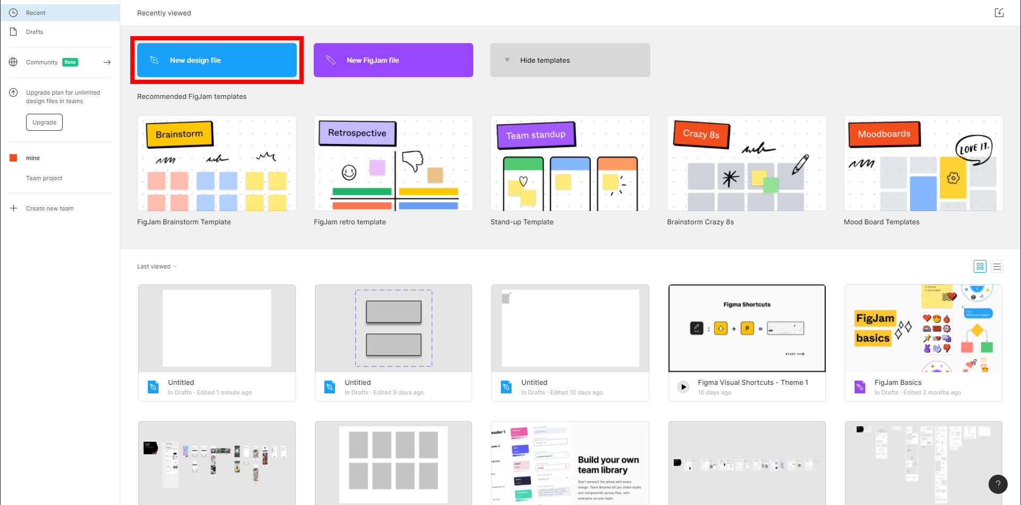Click Brainstorm Crazy 8s label
1021x505 pixels.
[700, 222]
